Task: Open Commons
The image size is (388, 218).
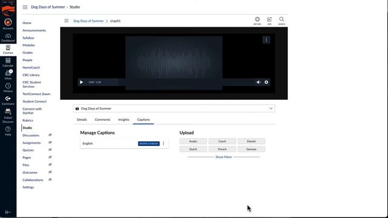Action: (x=8, y=101)
